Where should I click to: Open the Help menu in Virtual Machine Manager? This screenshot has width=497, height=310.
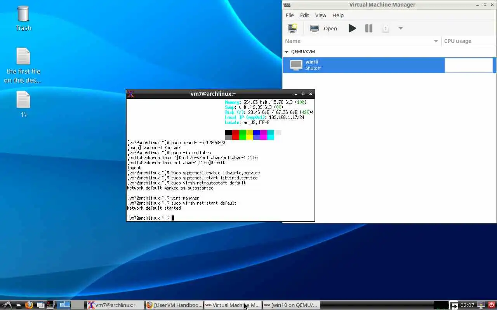tap(338, 15)
